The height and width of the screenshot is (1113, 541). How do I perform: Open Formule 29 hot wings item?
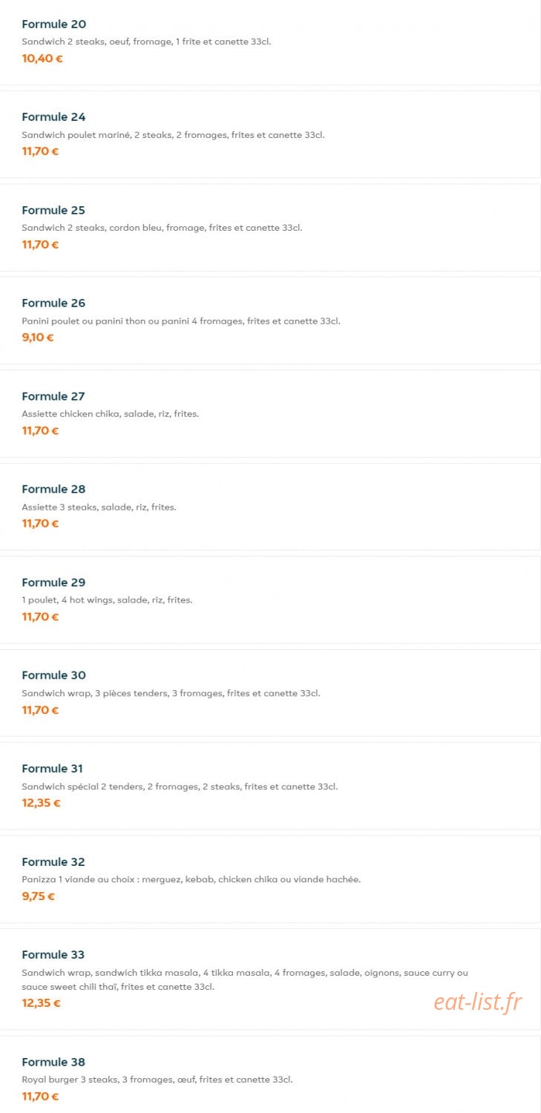[270, 600]
